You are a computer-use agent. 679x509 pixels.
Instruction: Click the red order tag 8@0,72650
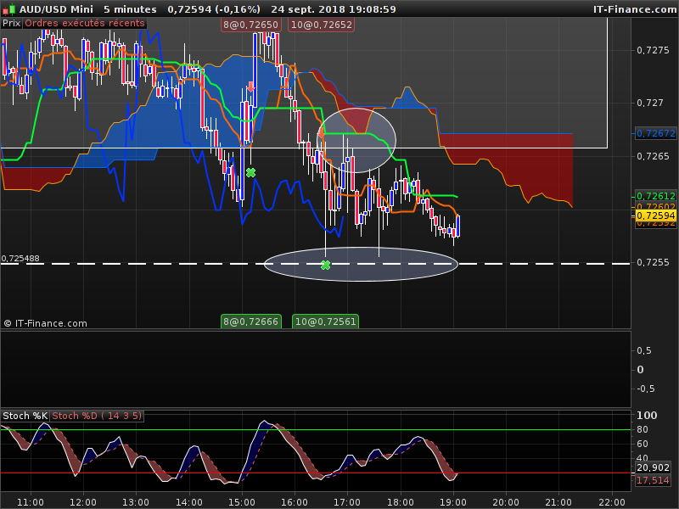coord(250,25)
